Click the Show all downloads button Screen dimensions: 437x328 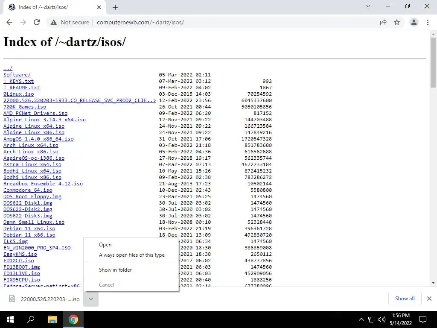[405, 299]
